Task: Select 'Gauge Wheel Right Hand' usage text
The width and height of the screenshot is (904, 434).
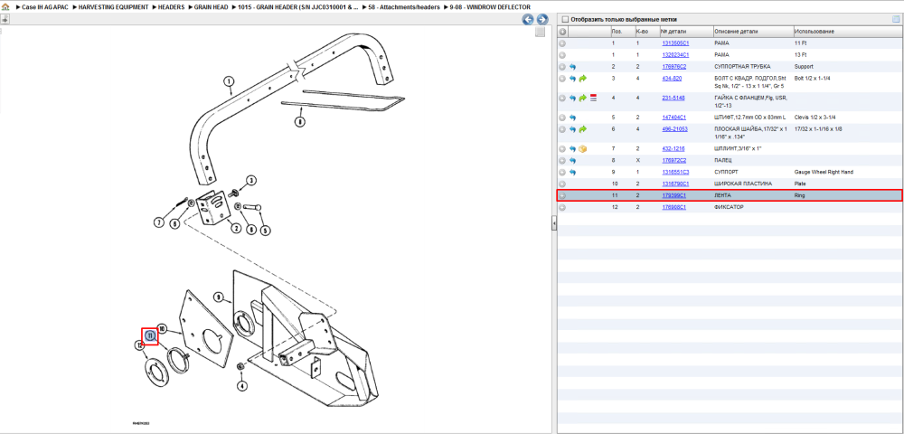Action: click(x=825, y=173)
